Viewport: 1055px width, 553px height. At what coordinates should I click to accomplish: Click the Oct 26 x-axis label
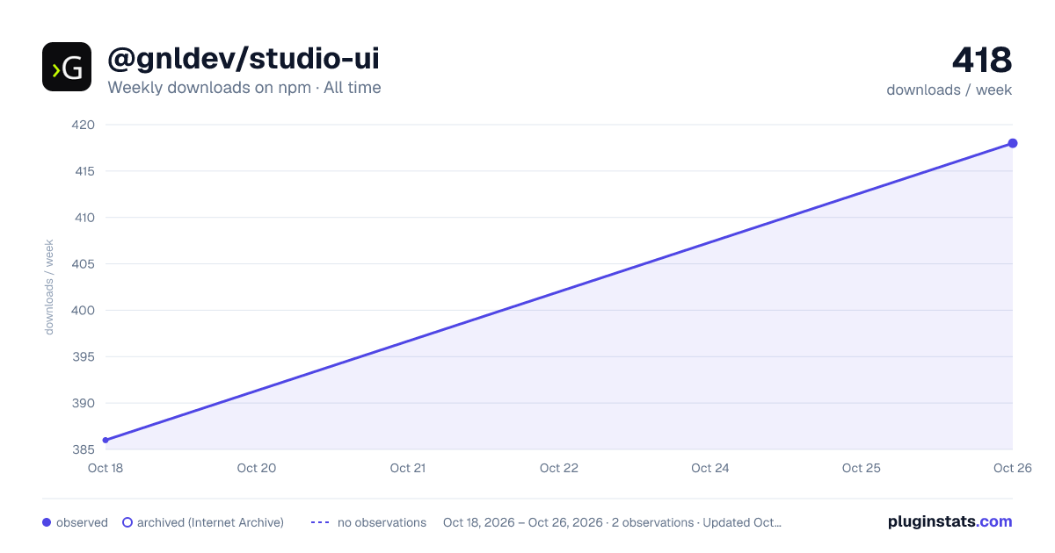pyautogui.click(x=1013, y=468)
